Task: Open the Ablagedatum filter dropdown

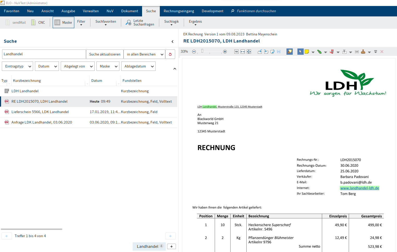Action: pos(138,66)
